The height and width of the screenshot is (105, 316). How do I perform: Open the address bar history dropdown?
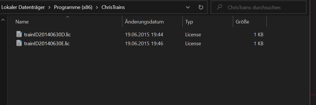[188, 8]
